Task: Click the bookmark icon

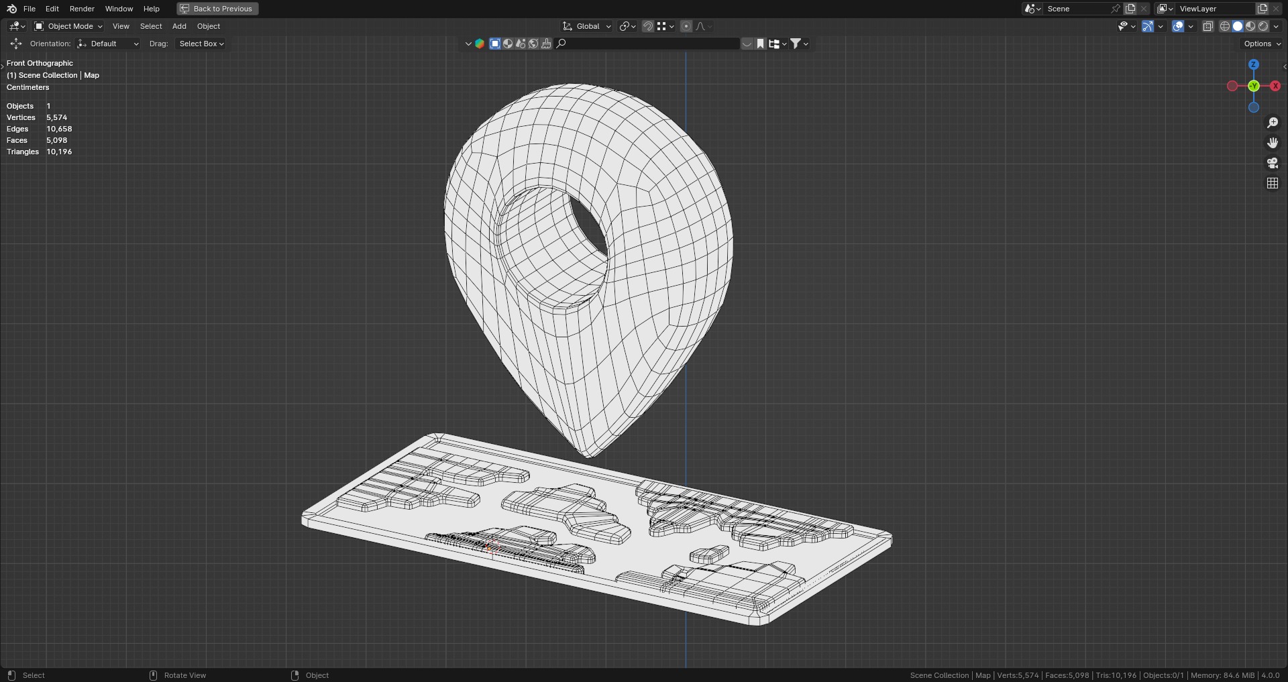Action: [x=760, y=44]
